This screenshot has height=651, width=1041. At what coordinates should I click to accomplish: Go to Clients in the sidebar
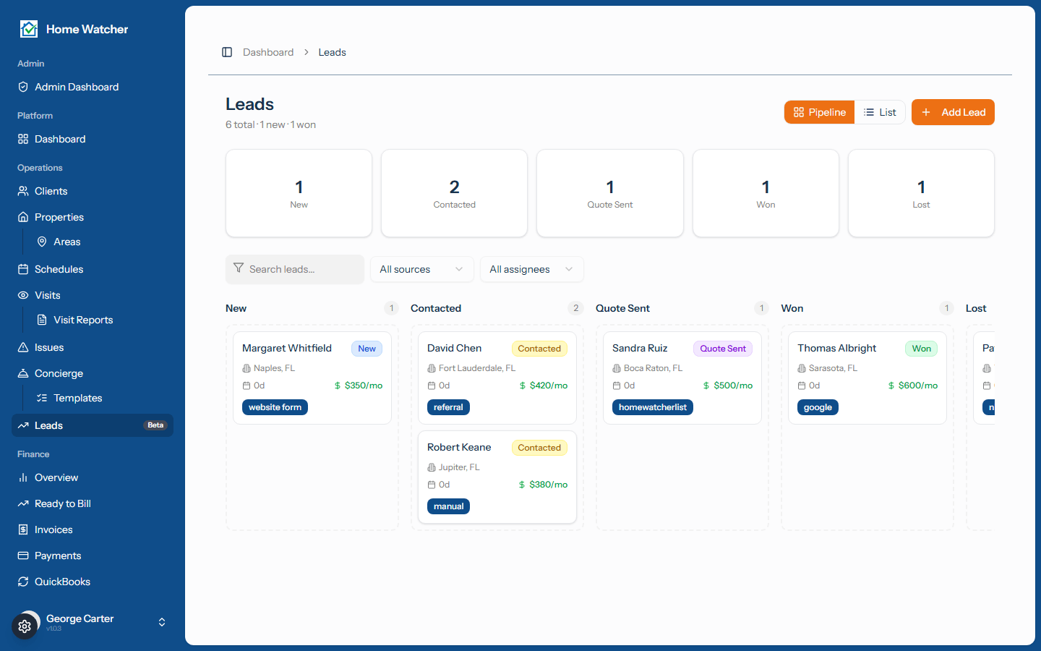coord(93,191)
